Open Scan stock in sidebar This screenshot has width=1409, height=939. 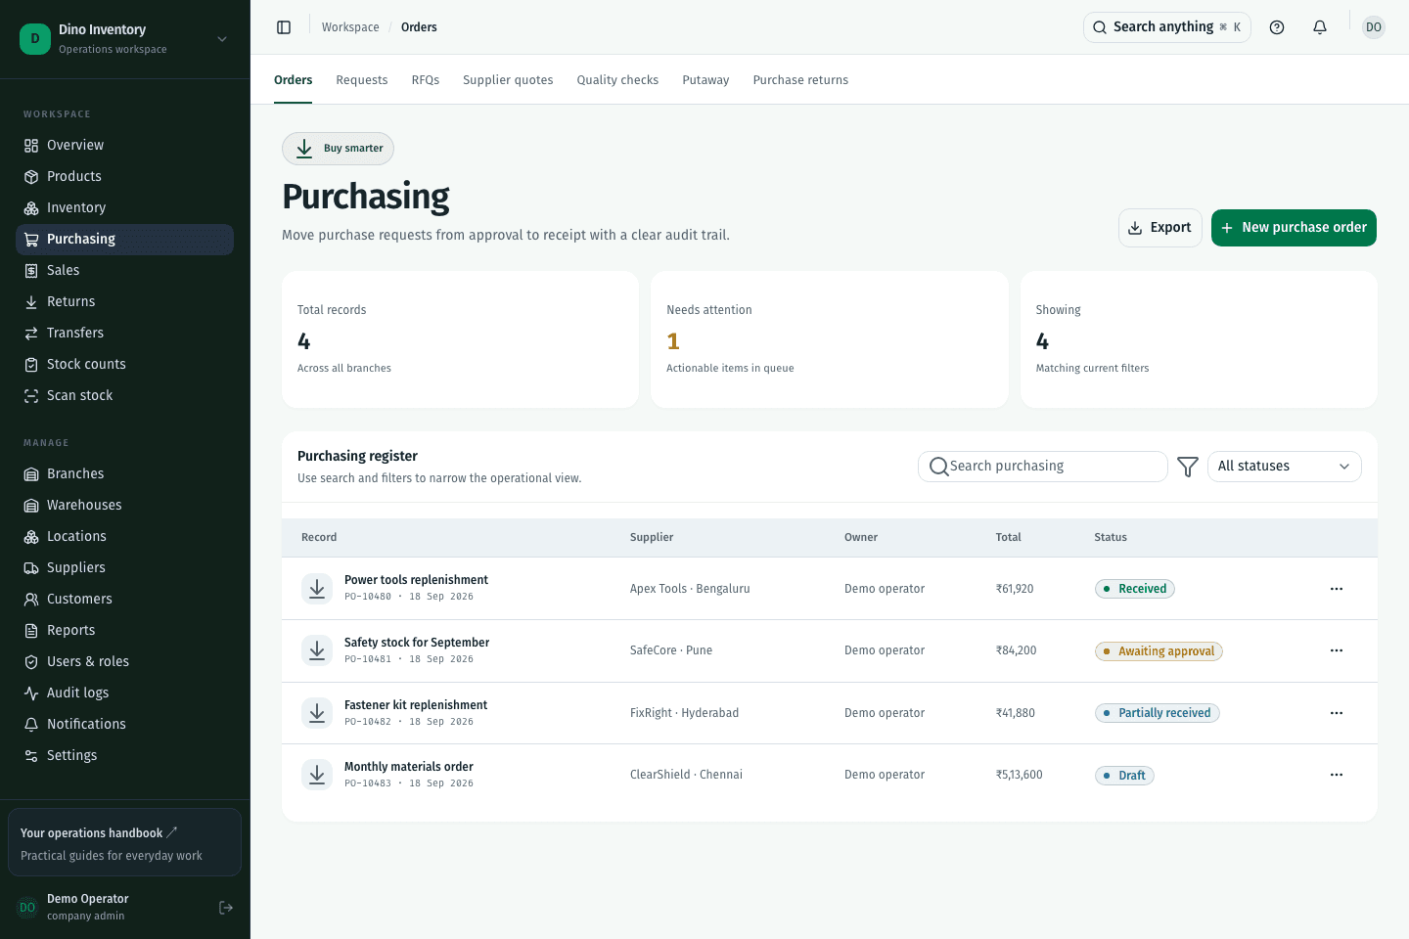click(124, 395)
